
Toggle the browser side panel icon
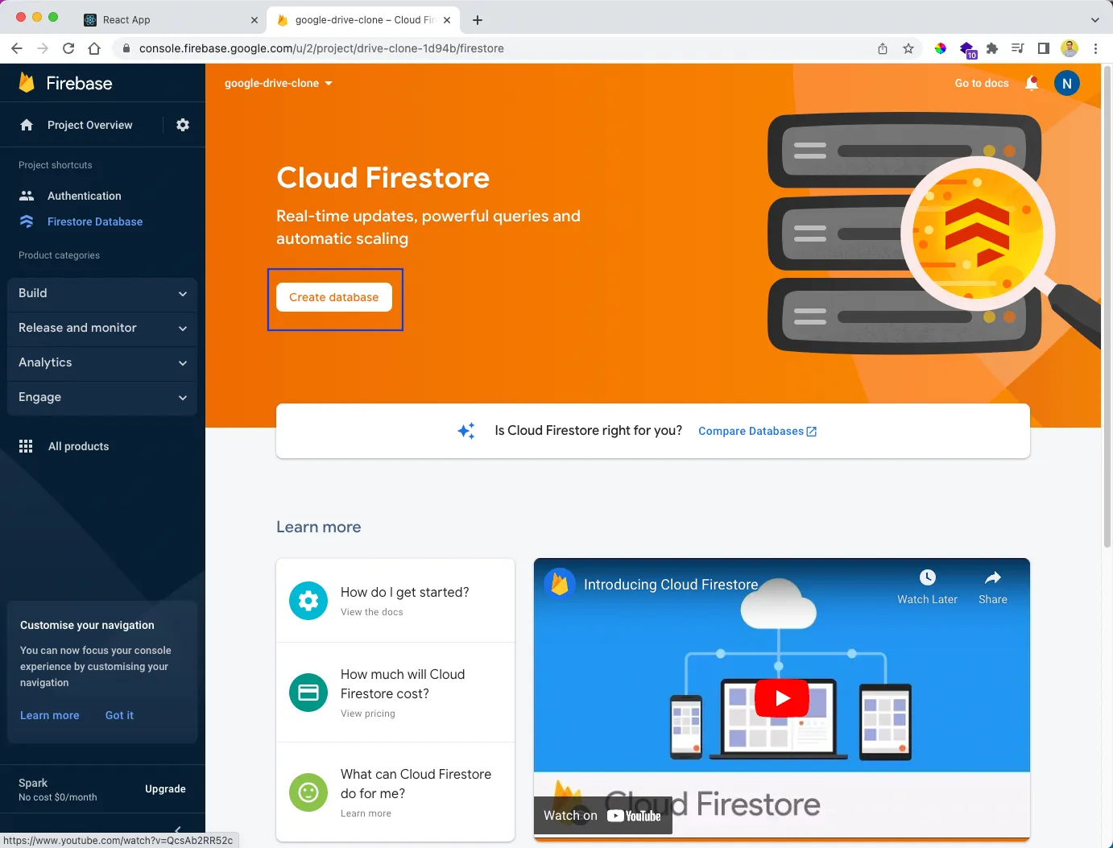point(1044,48)
